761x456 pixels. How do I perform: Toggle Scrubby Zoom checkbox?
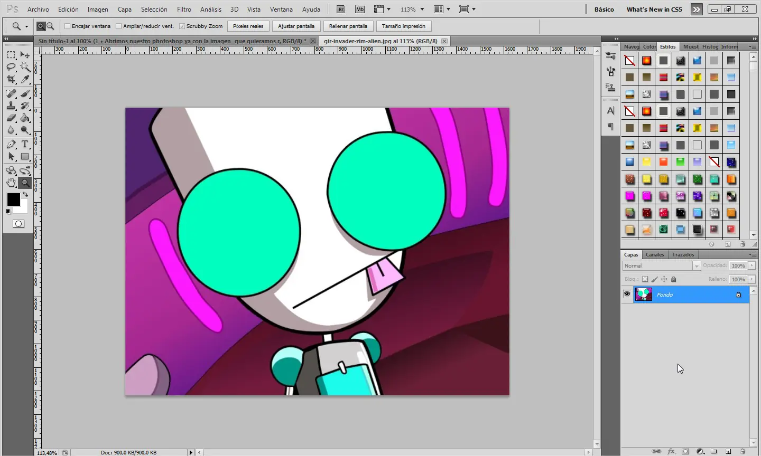[182, 26]
